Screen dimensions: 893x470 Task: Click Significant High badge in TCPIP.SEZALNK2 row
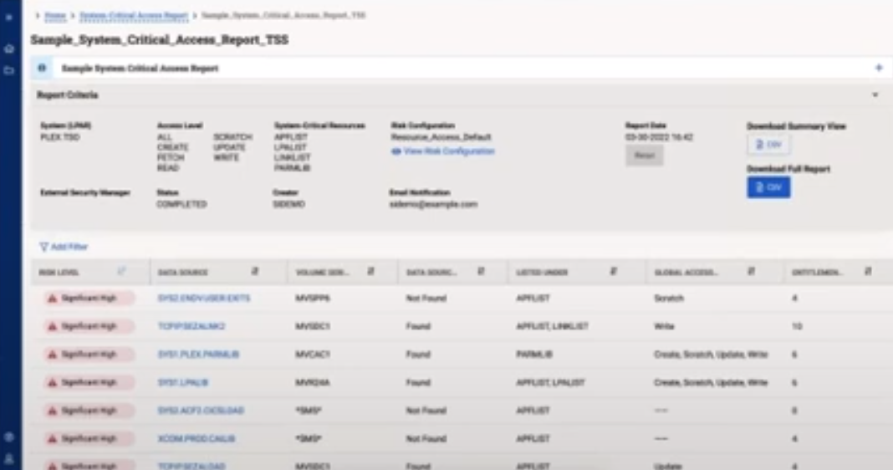tap(89, 326)
